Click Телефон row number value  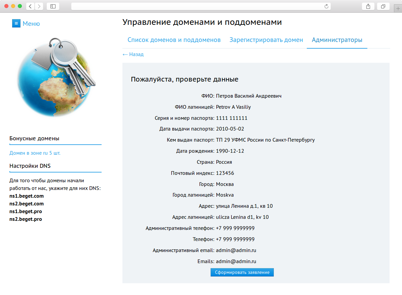(x=235, y=239)
